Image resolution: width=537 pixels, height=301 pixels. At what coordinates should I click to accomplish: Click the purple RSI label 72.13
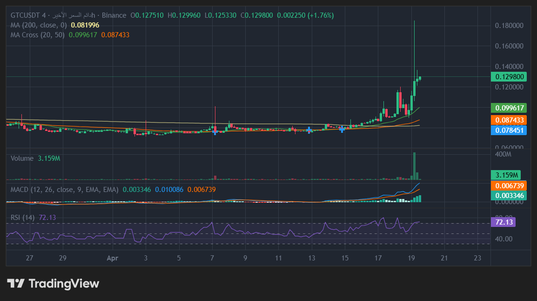click(503, 222)
